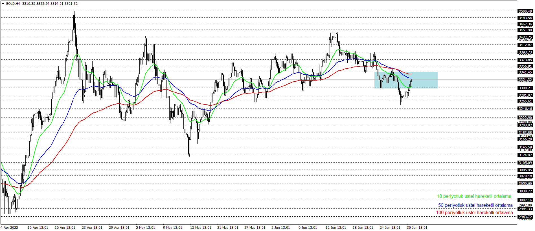This screenshot has height=231, width=535.
Task: Click the 3281.07 price level label
Action: [525, 95]
